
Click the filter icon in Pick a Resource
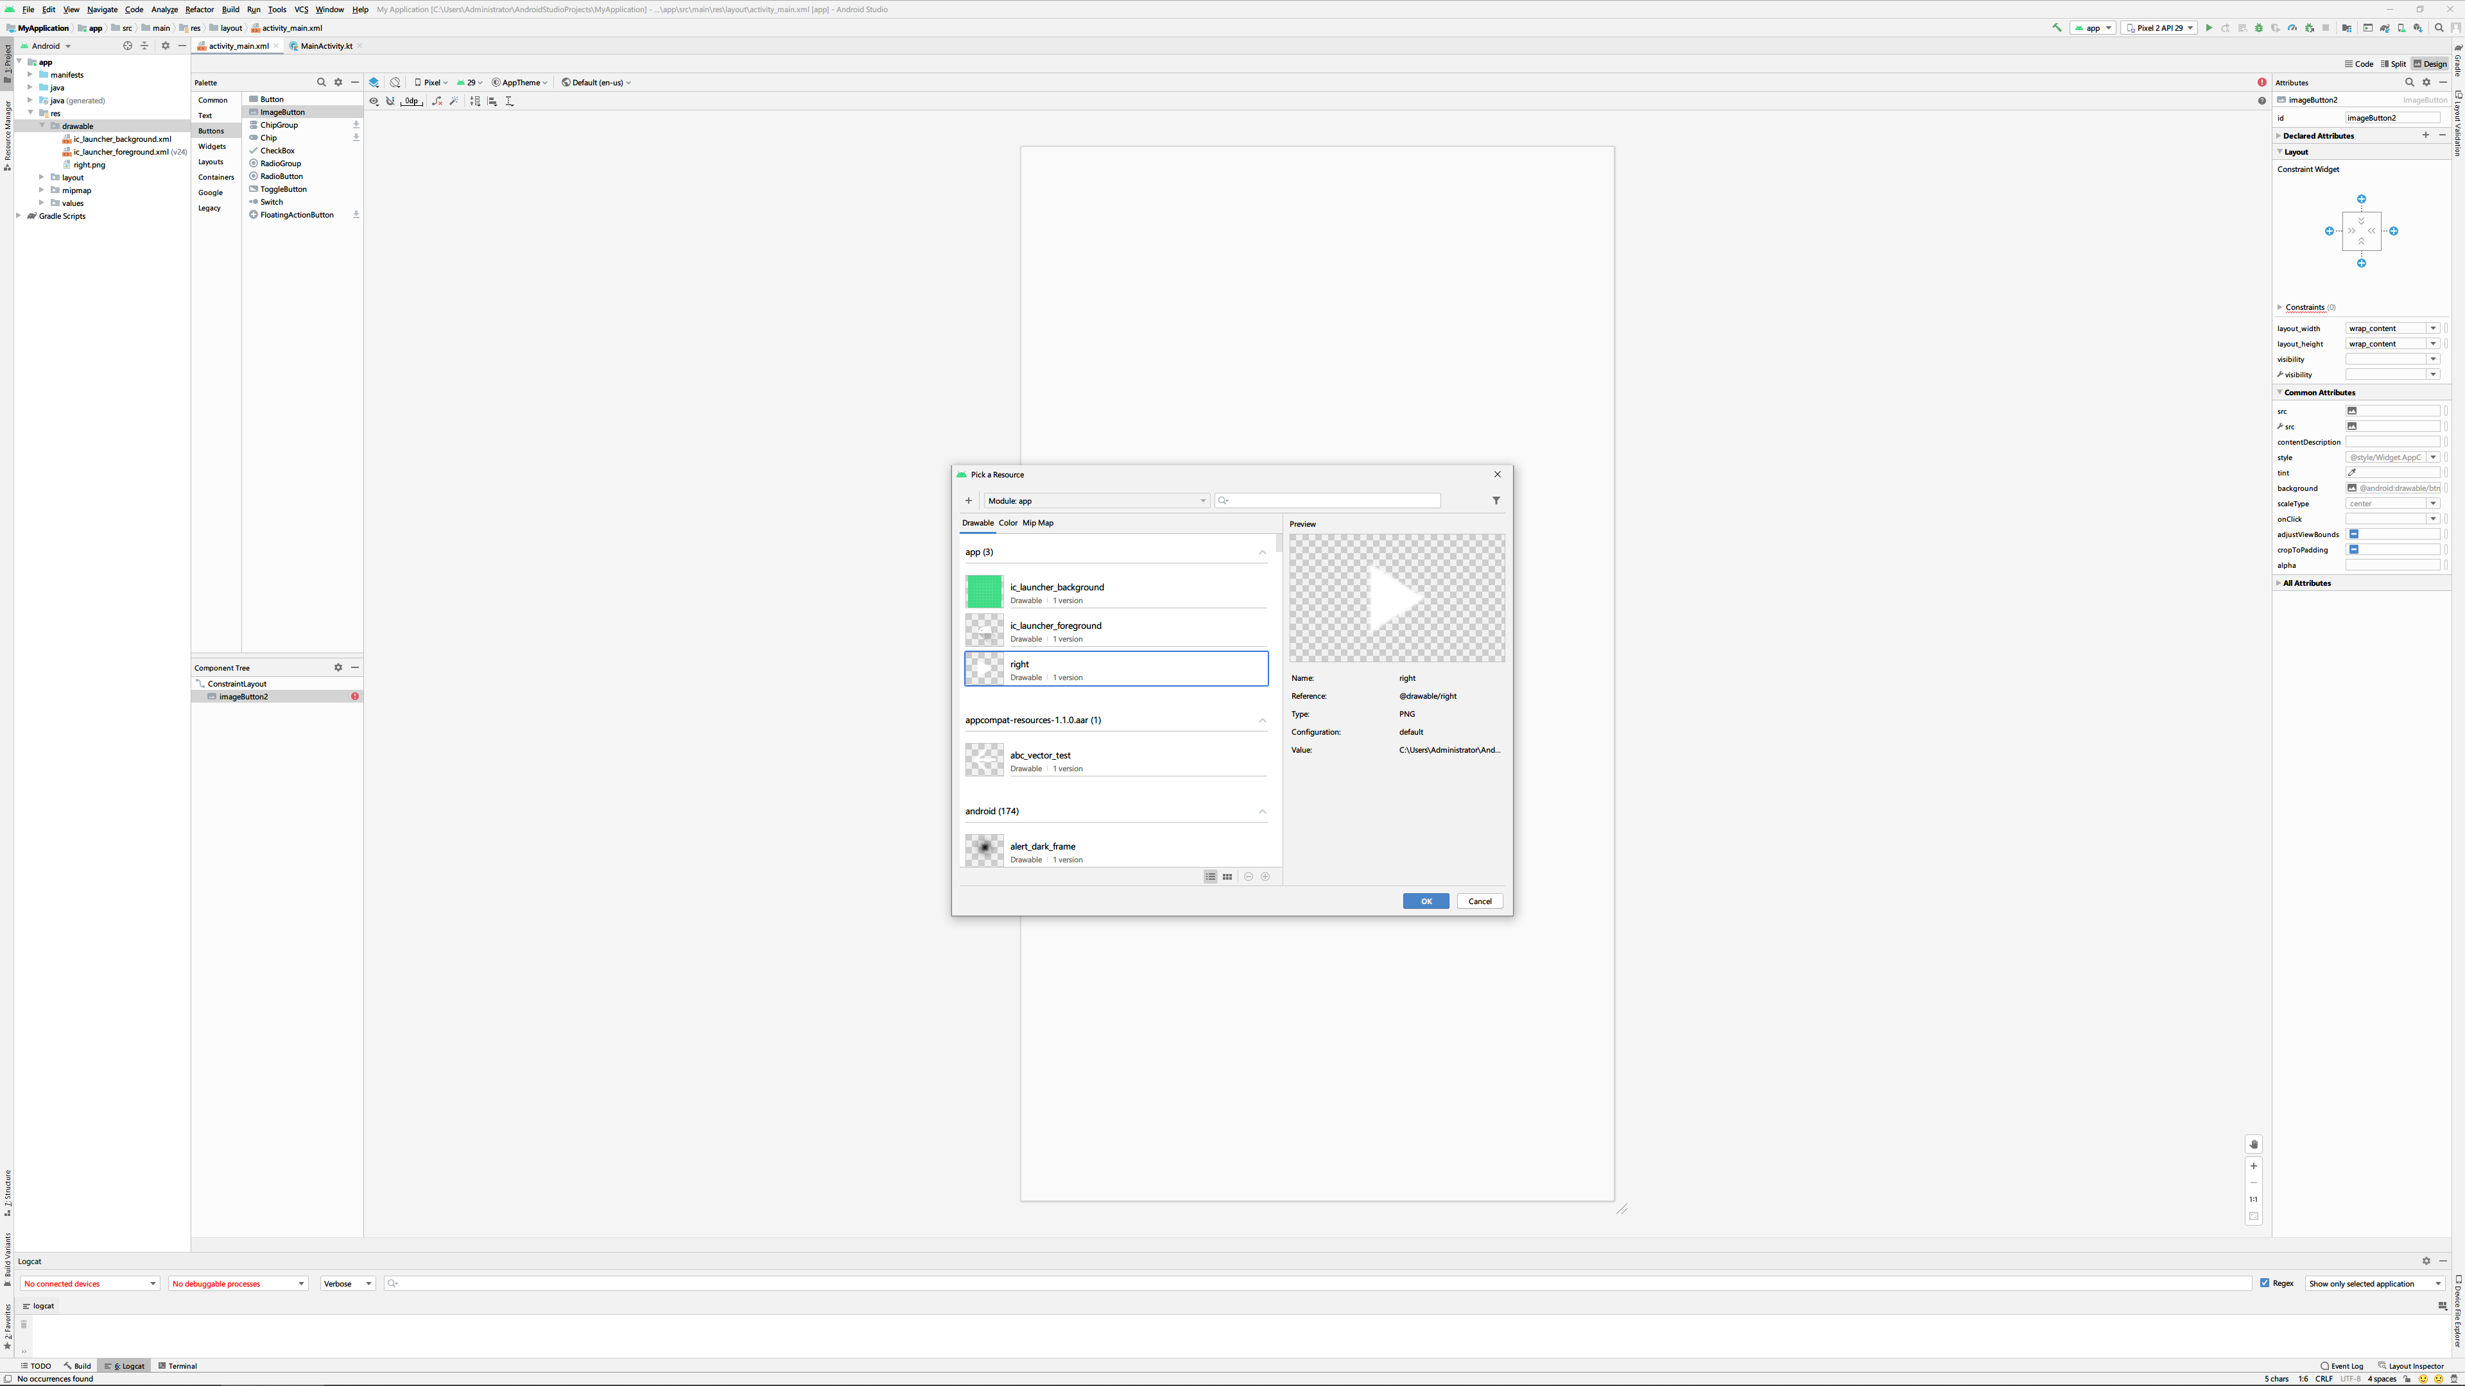[x=1496, y=501]
